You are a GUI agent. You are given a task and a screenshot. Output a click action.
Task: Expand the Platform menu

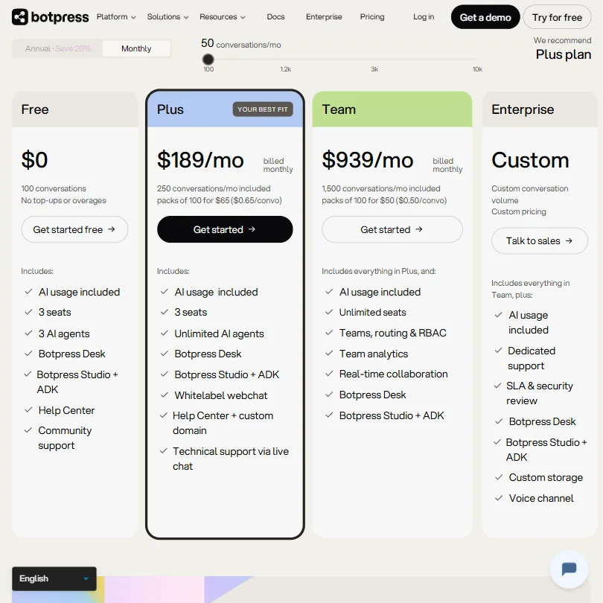[116, 17]
